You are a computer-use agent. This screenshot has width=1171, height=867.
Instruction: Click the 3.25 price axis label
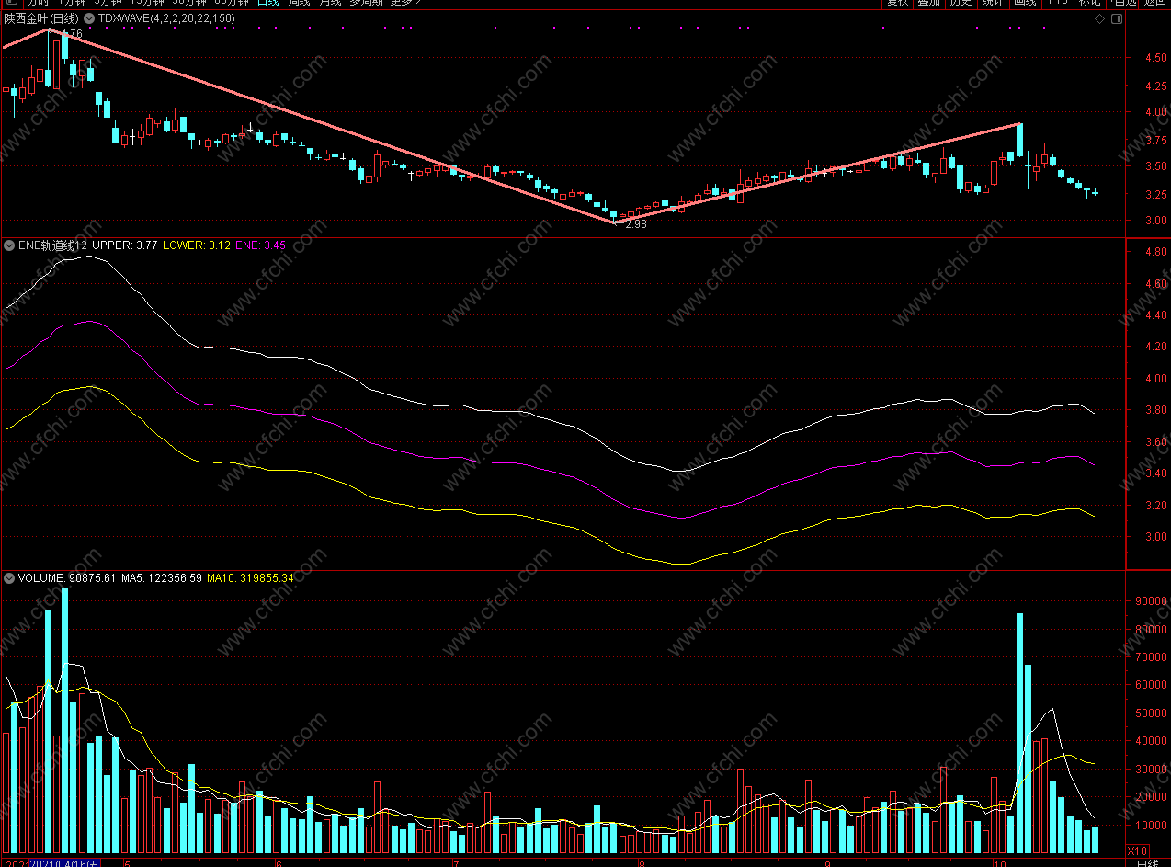click(1157, 194)
